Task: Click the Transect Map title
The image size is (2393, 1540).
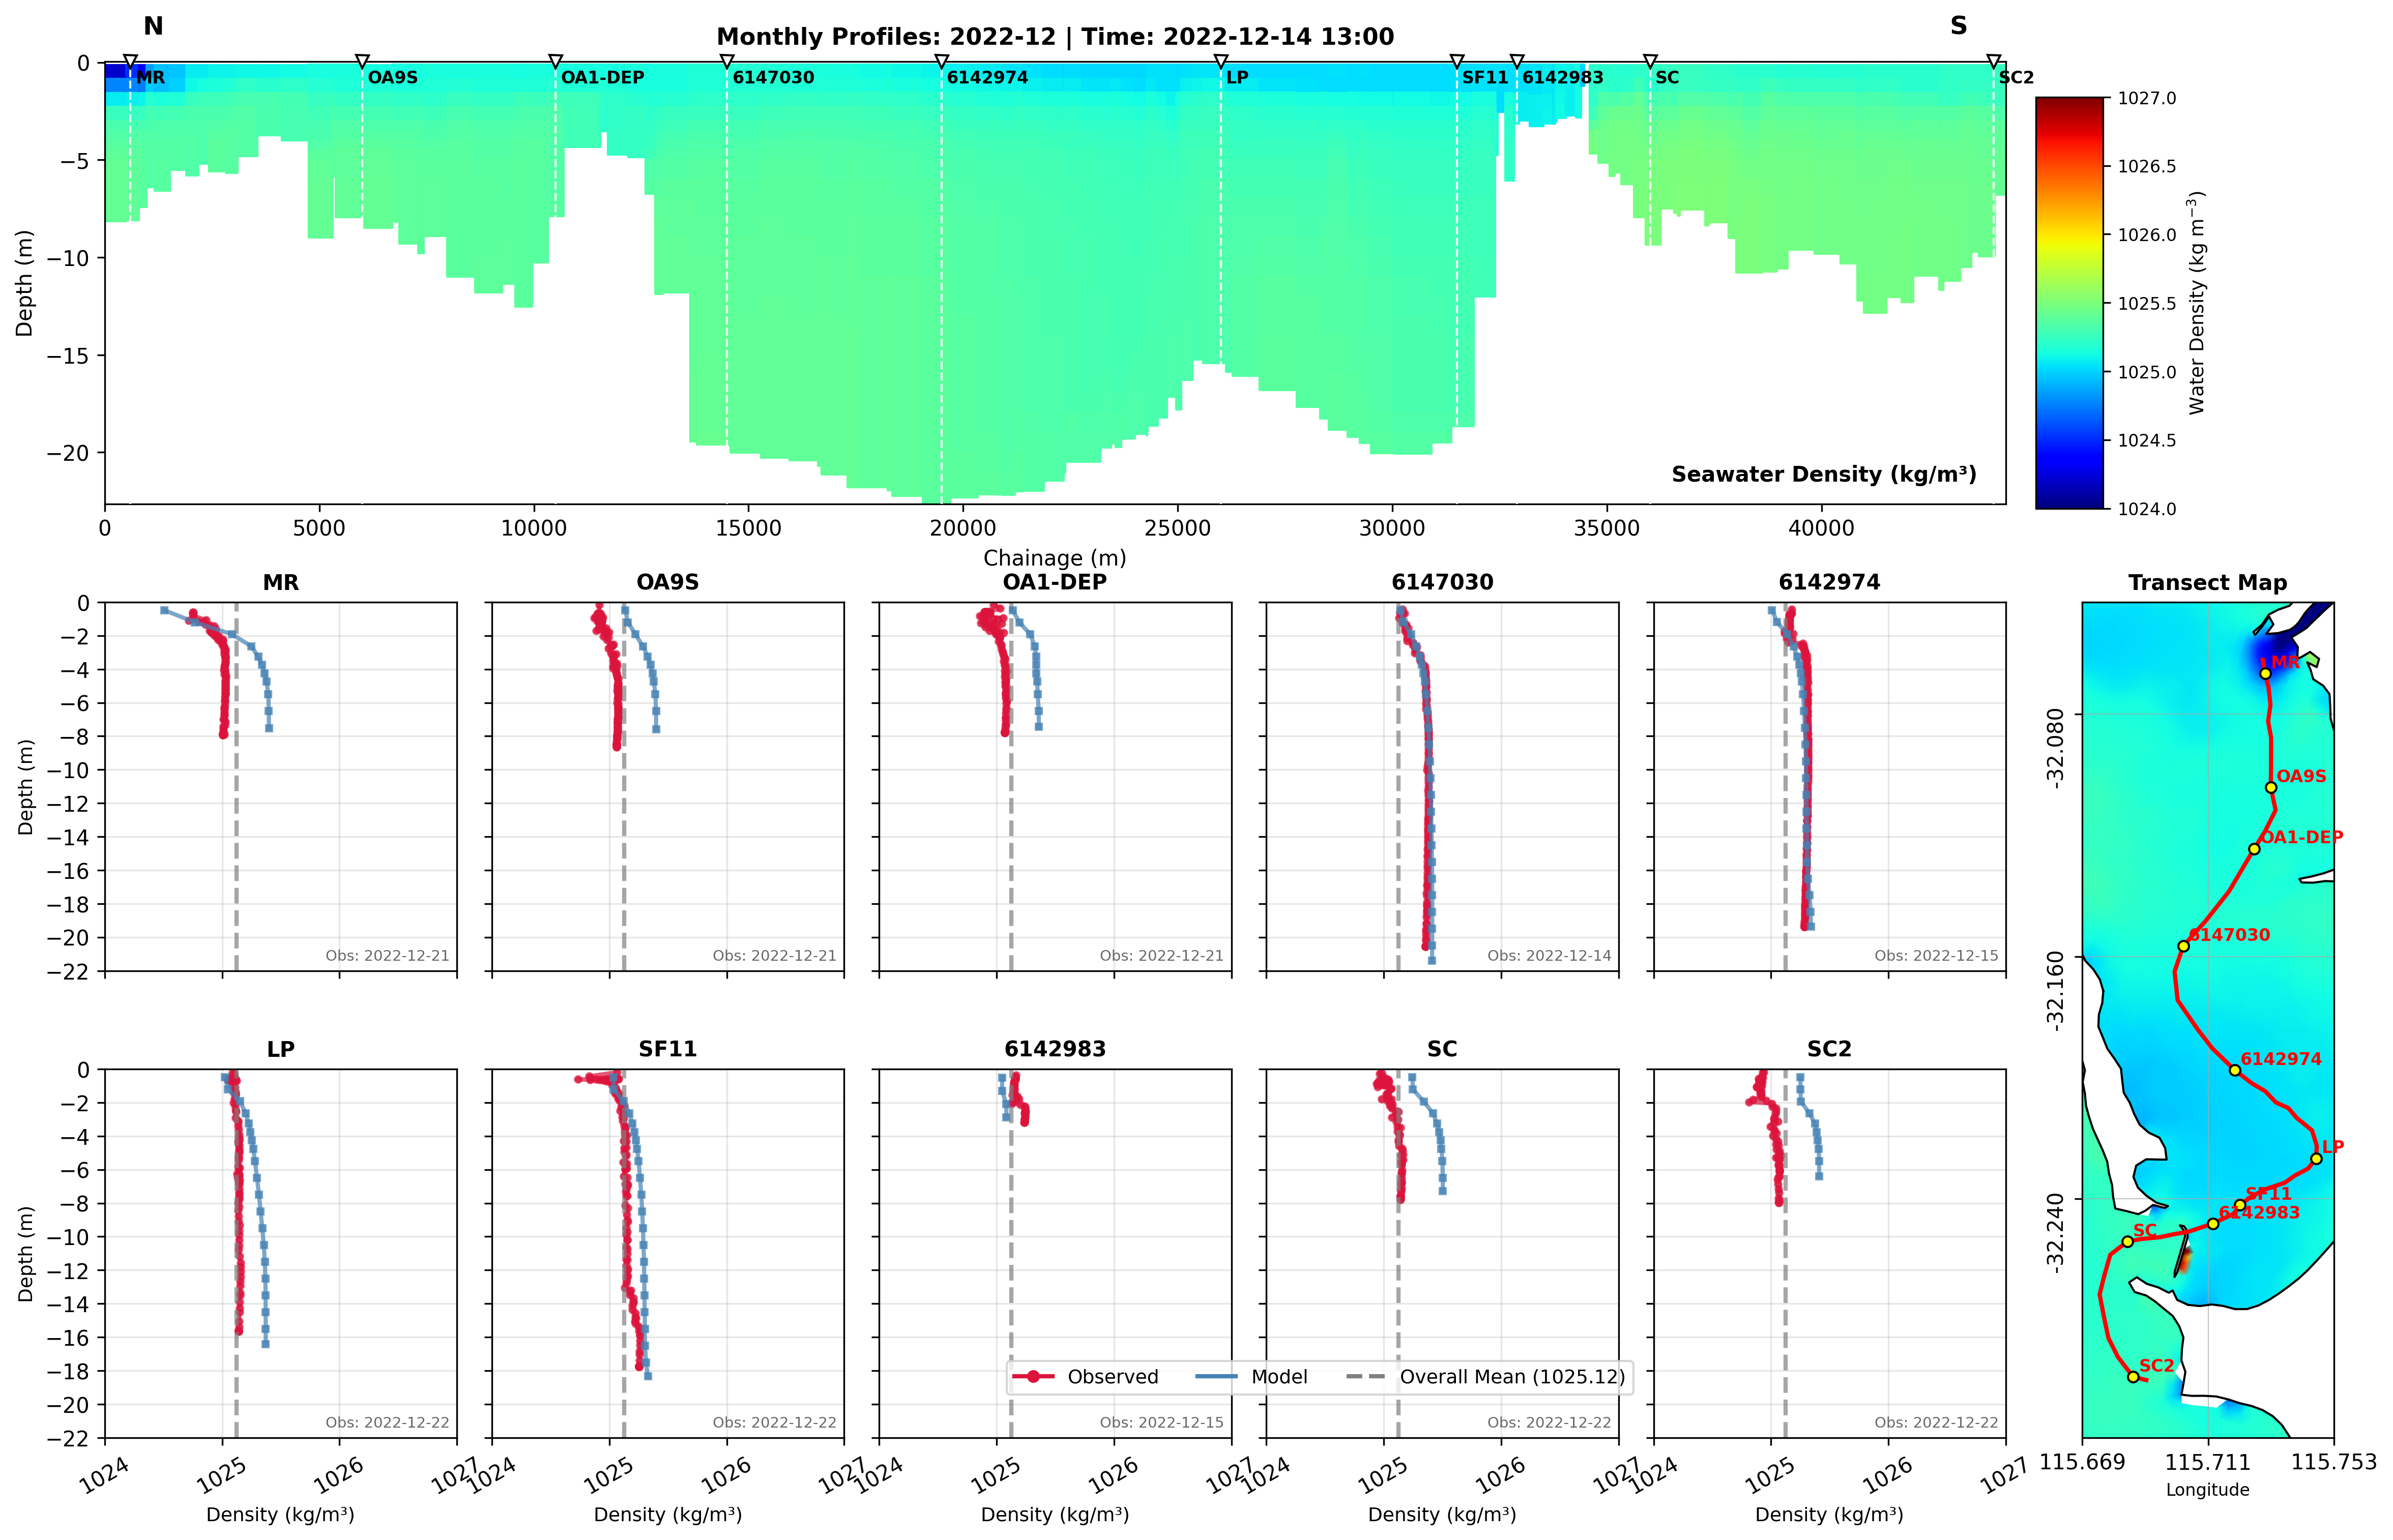Action: click(x=2207, y=583)
